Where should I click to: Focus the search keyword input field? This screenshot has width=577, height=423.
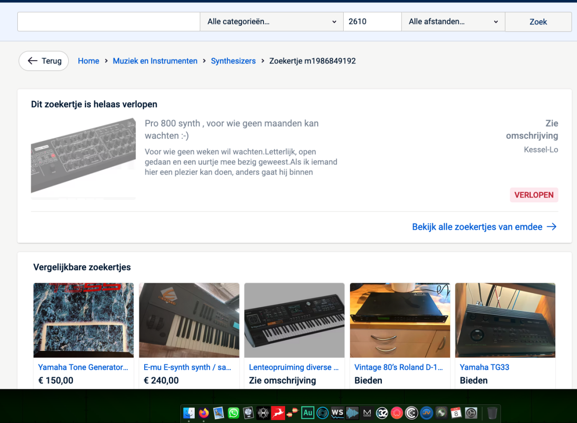[x=109, y=22]
